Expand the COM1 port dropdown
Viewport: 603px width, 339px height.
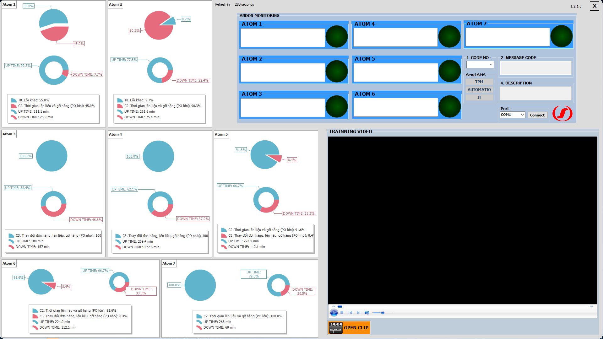click(522, 115)
